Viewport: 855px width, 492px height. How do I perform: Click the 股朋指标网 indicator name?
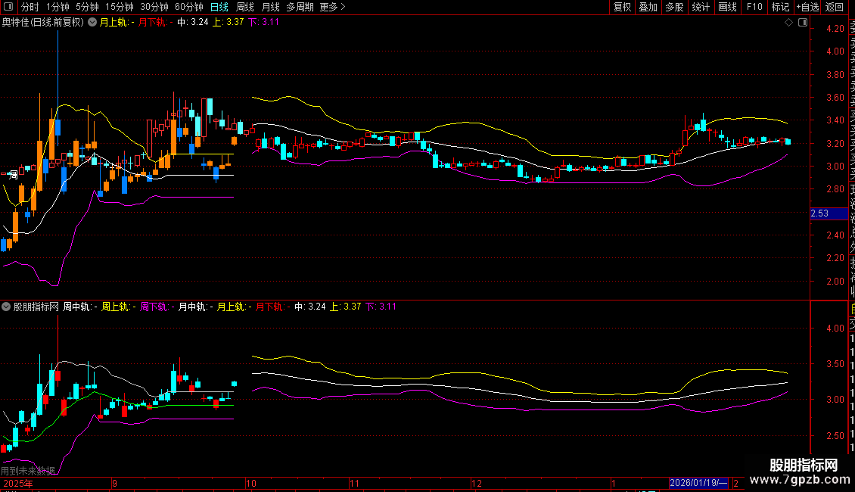[x=36, y=307]
